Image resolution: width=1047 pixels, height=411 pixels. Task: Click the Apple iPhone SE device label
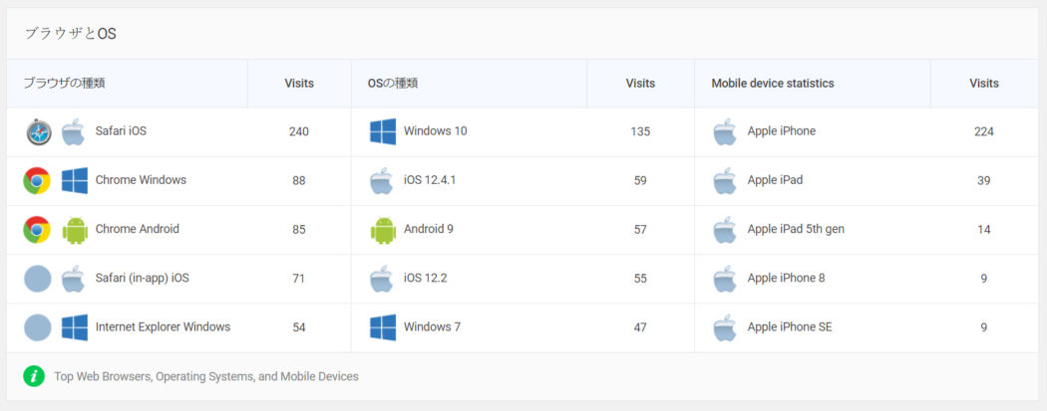coord(790,327)
